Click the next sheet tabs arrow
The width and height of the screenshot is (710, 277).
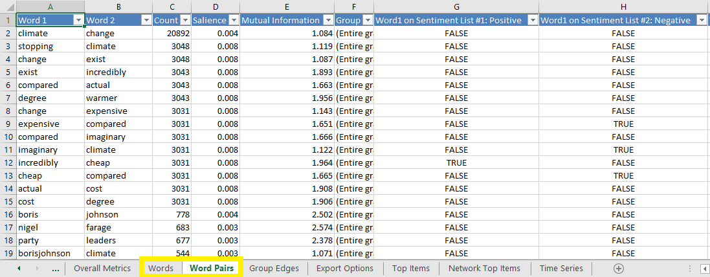click(x=37, y=268)
